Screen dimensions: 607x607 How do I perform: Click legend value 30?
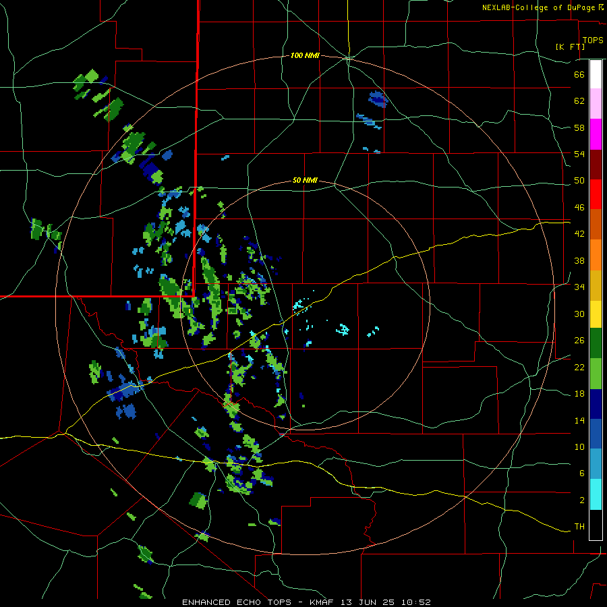pyautogui.click(x=579, y=314)
